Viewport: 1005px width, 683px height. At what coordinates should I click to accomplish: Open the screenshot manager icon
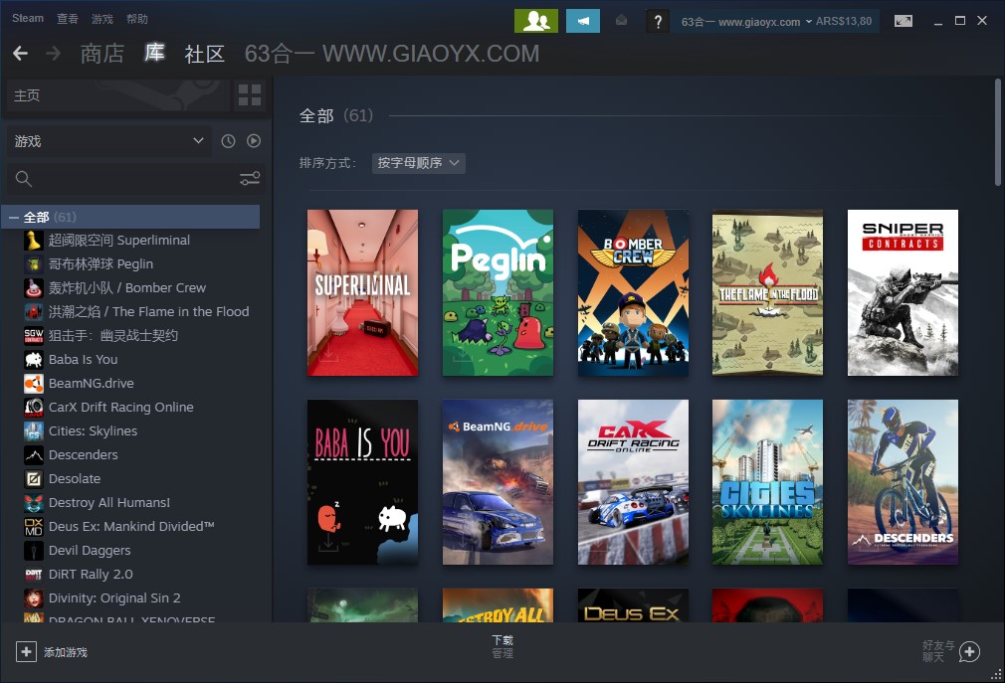(904, 20)
